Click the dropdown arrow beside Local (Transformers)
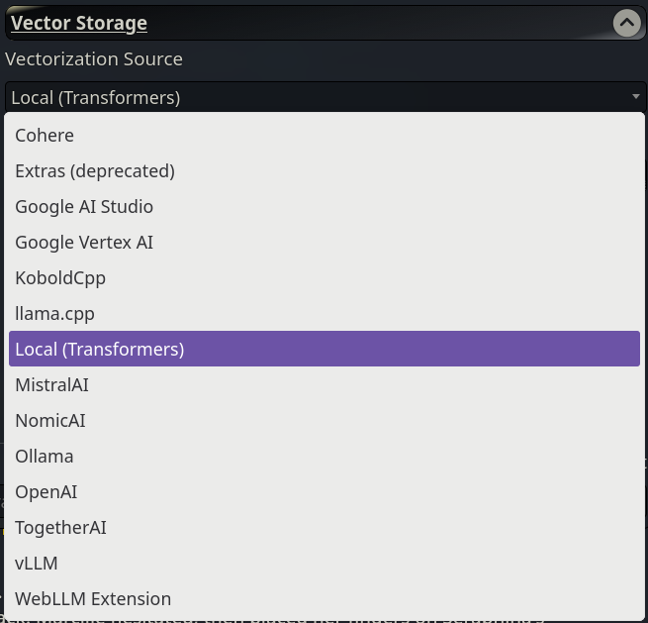Screen dimensions: 648x623 tap(635, 97)
